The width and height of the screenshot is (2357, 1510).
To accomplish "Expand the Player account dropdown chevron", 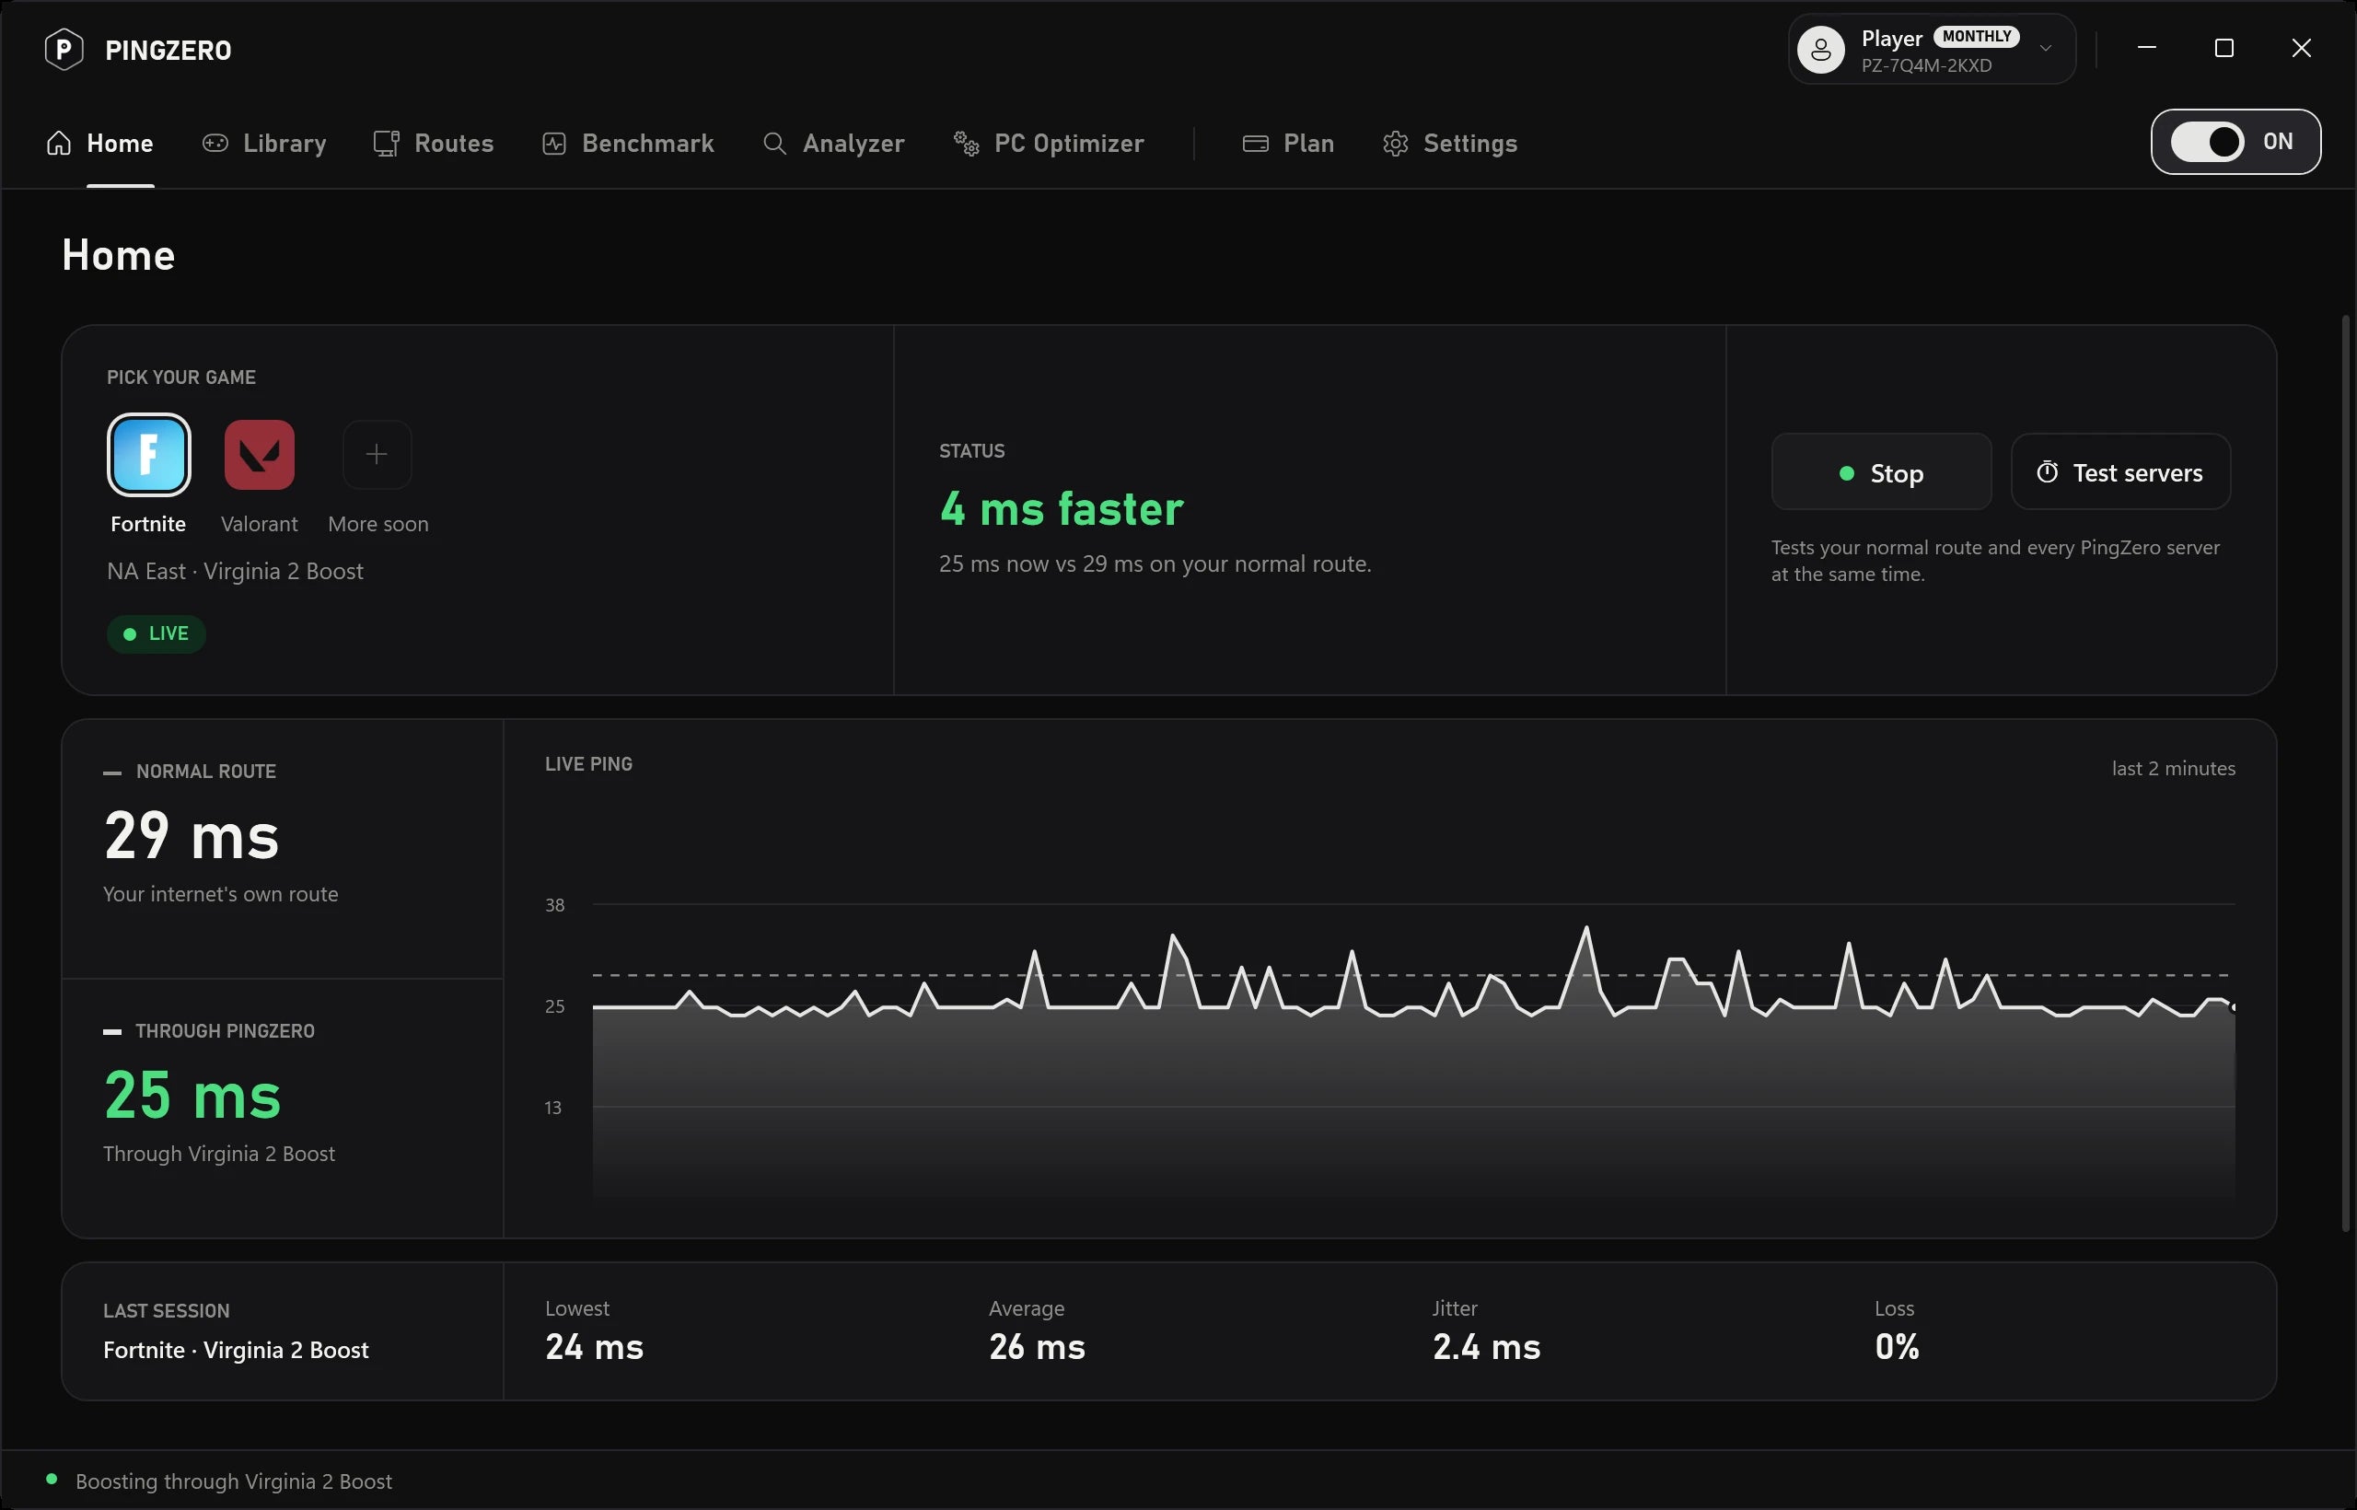I will pyautogui.click(x=2045, y=48).
